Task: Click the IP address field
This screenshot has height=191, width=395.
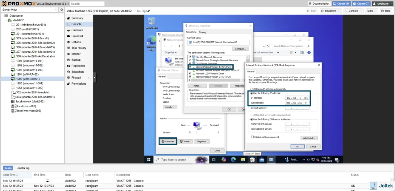Action: point(297,98)
